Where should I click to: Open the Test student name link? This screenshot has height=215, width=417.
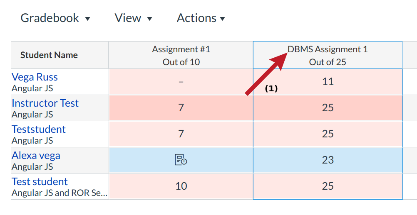click(x=40, y=181)
